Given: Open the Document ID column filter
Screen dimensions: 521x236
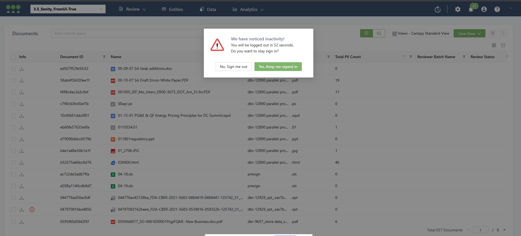Looking at the screenshot, I should pos(104,57).
